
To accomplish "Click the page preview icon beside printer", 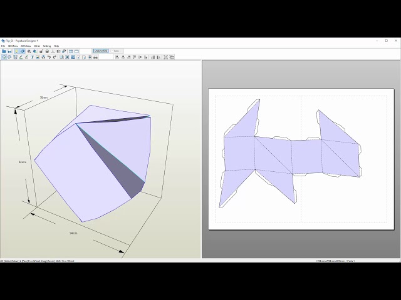I will [x=90, y=57].
